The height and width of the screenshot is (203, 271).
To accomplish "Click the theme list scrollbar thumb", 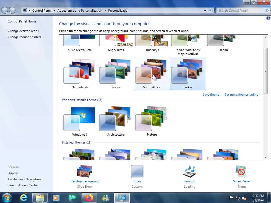I will 266,71.
